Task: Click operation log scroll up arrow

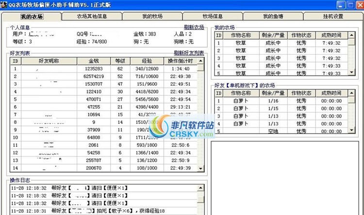Action: tap(200, 188)
